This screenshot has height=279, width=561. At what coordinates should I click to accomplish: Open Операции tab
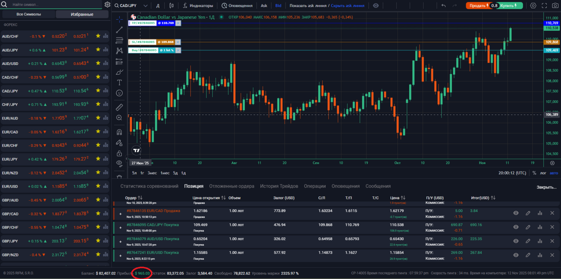coord(315,186)
